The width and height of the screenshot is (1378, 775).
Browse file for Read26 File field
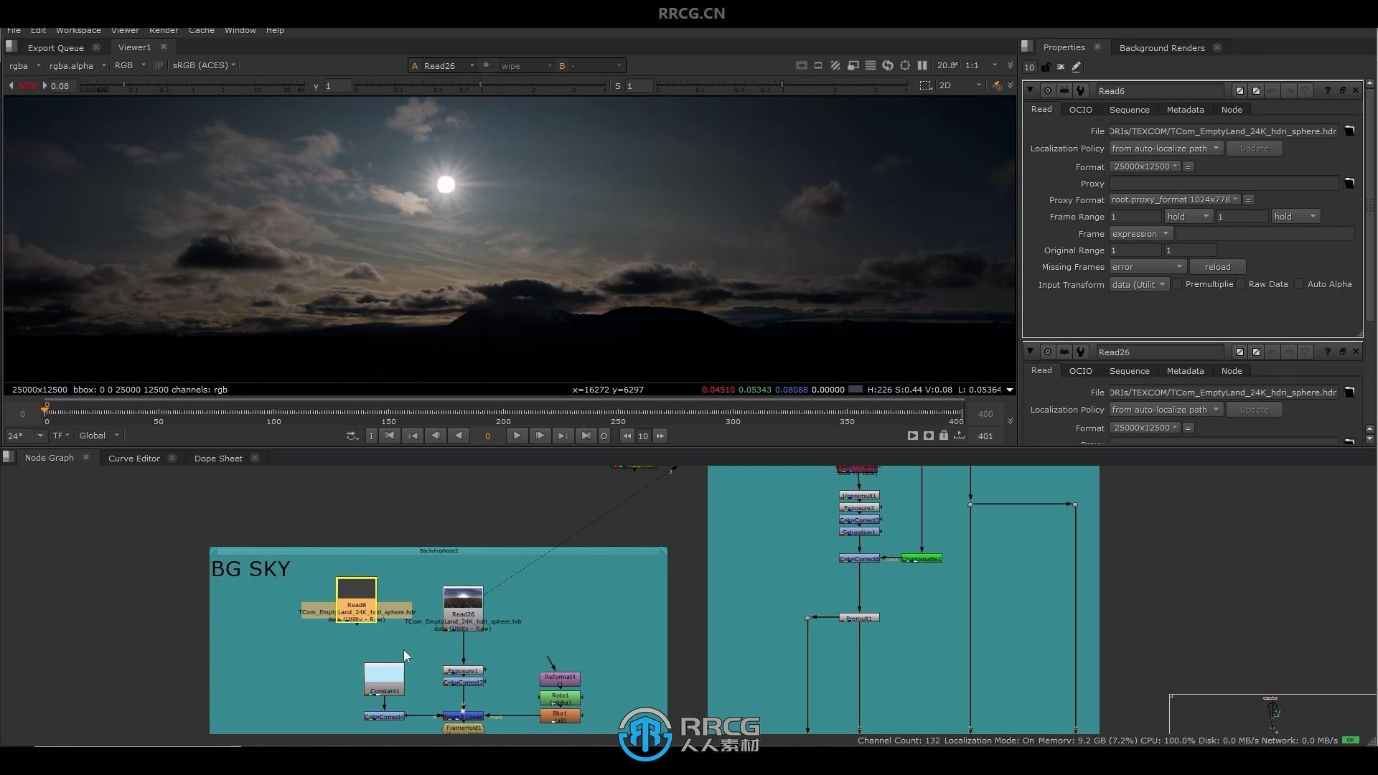pos(1349,392)
